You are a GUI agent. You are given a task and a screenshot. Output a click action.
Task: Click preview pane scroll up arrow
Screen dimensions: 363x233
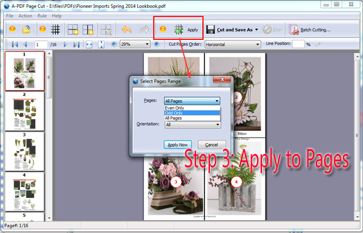pyautogui.click(x=357, y=56)
